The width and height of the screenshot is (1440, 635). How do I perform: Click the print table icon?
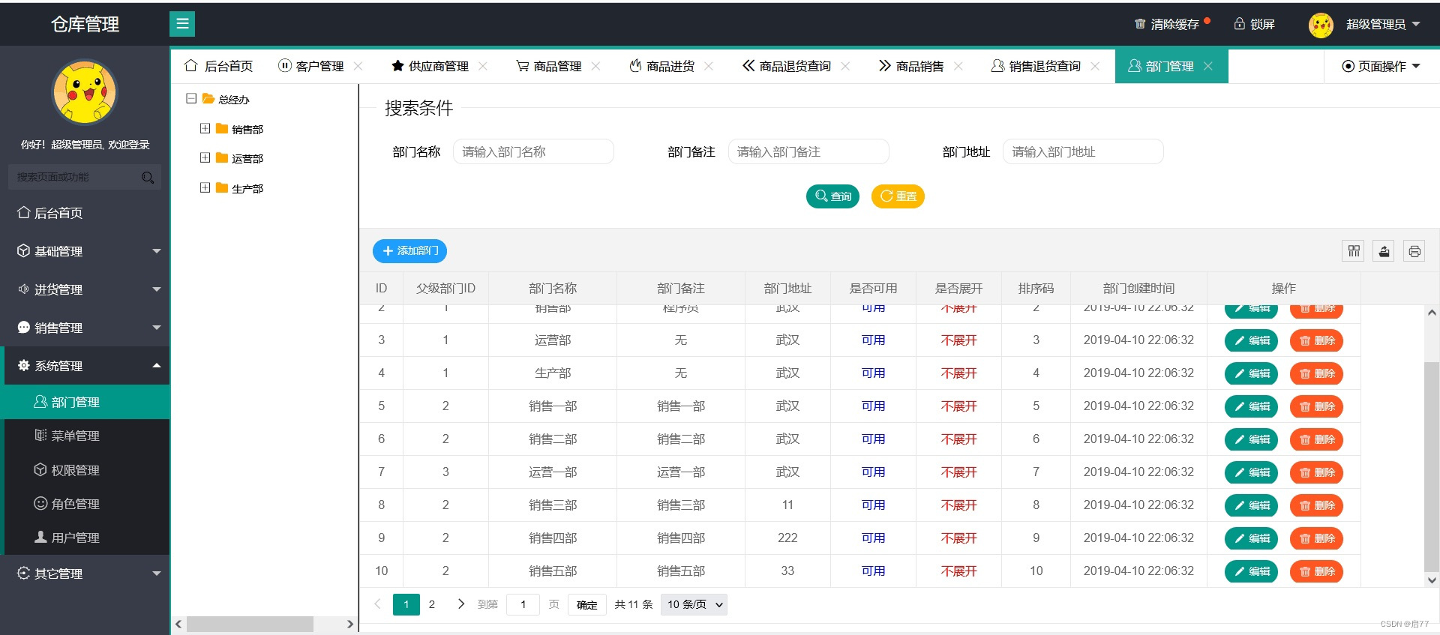pos(1414,251)
